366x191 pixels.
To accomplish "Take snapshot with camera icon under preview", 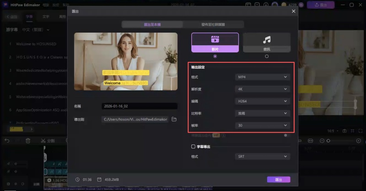I will 344,131.
